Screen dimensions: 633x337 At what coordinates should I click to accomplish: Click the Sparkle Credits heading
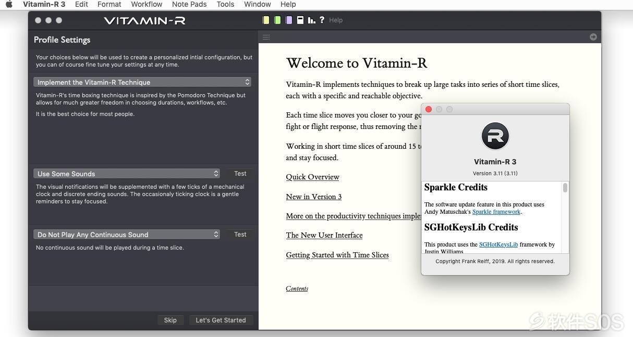tap(456, 187)
